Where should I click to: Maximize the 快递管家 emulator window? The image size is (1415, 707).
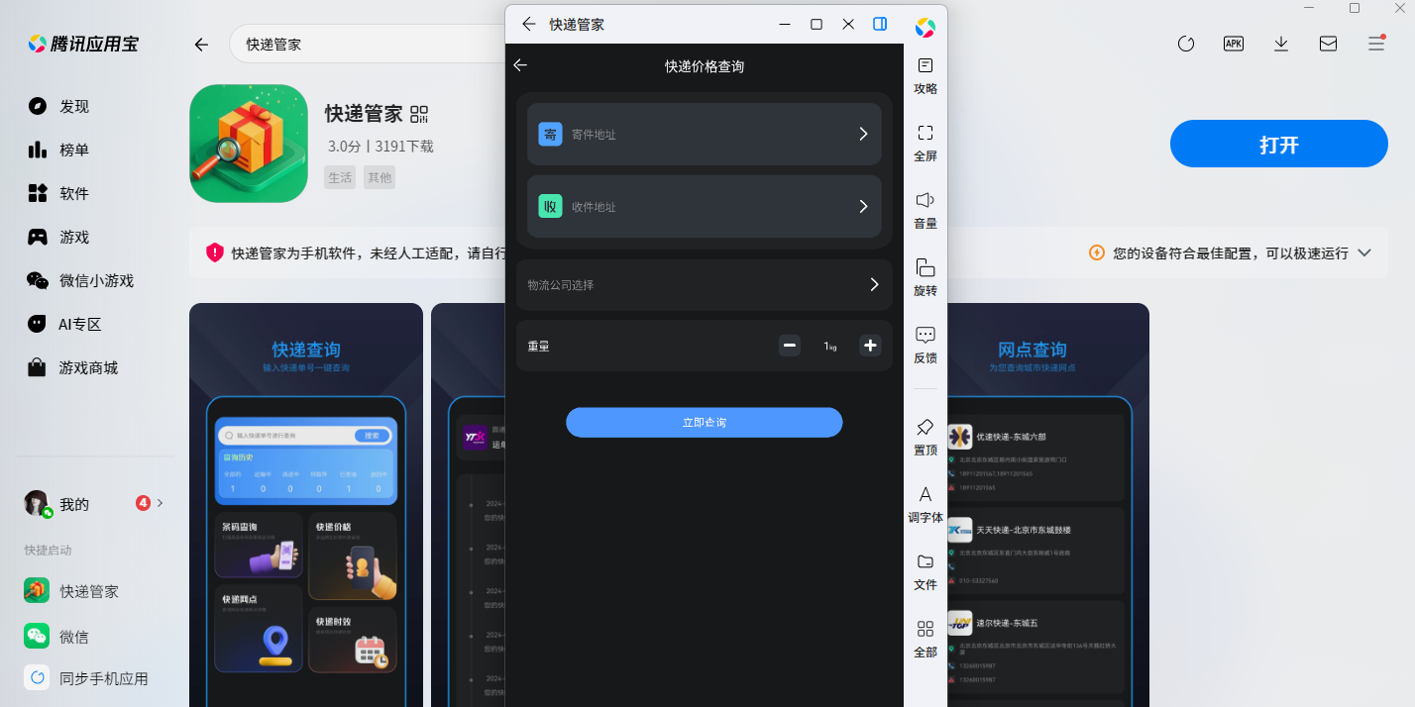816,24
